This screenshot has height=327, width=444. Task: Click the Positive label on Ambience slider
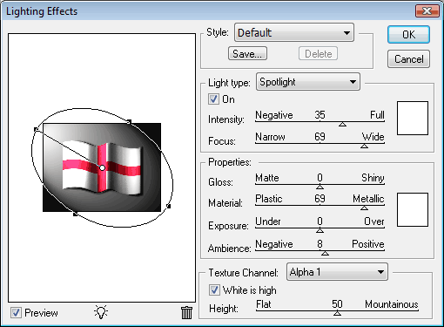[x=368, y=244]
